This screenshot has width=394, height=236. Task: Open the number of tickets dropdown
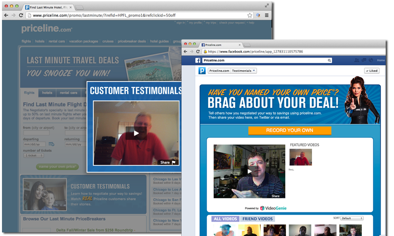tap(33, 155)
